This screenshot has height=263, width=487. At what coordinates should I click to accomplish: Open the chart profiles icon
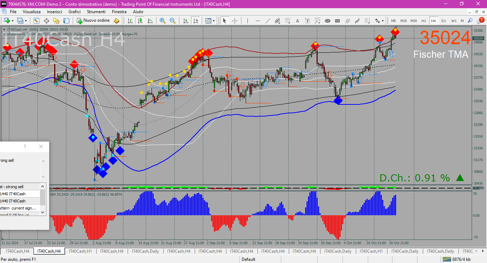pyautogui.click(x=20, y=21)
